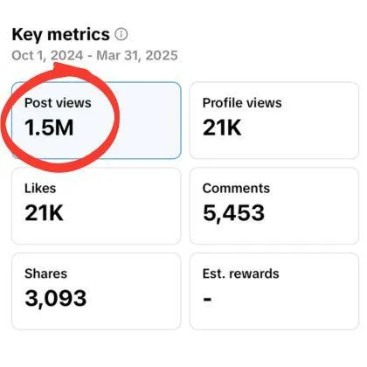Click the Oct 1, 2024 - Mar 31, 2025 date range
Viewport: 367px width, 367px height.
pos(94,55)
